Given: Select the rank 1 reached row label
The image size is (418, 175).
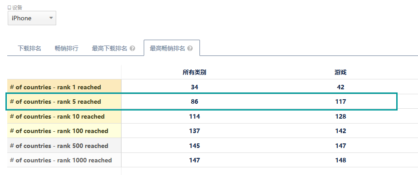Looking at the screenshot, I should point(55,87).
